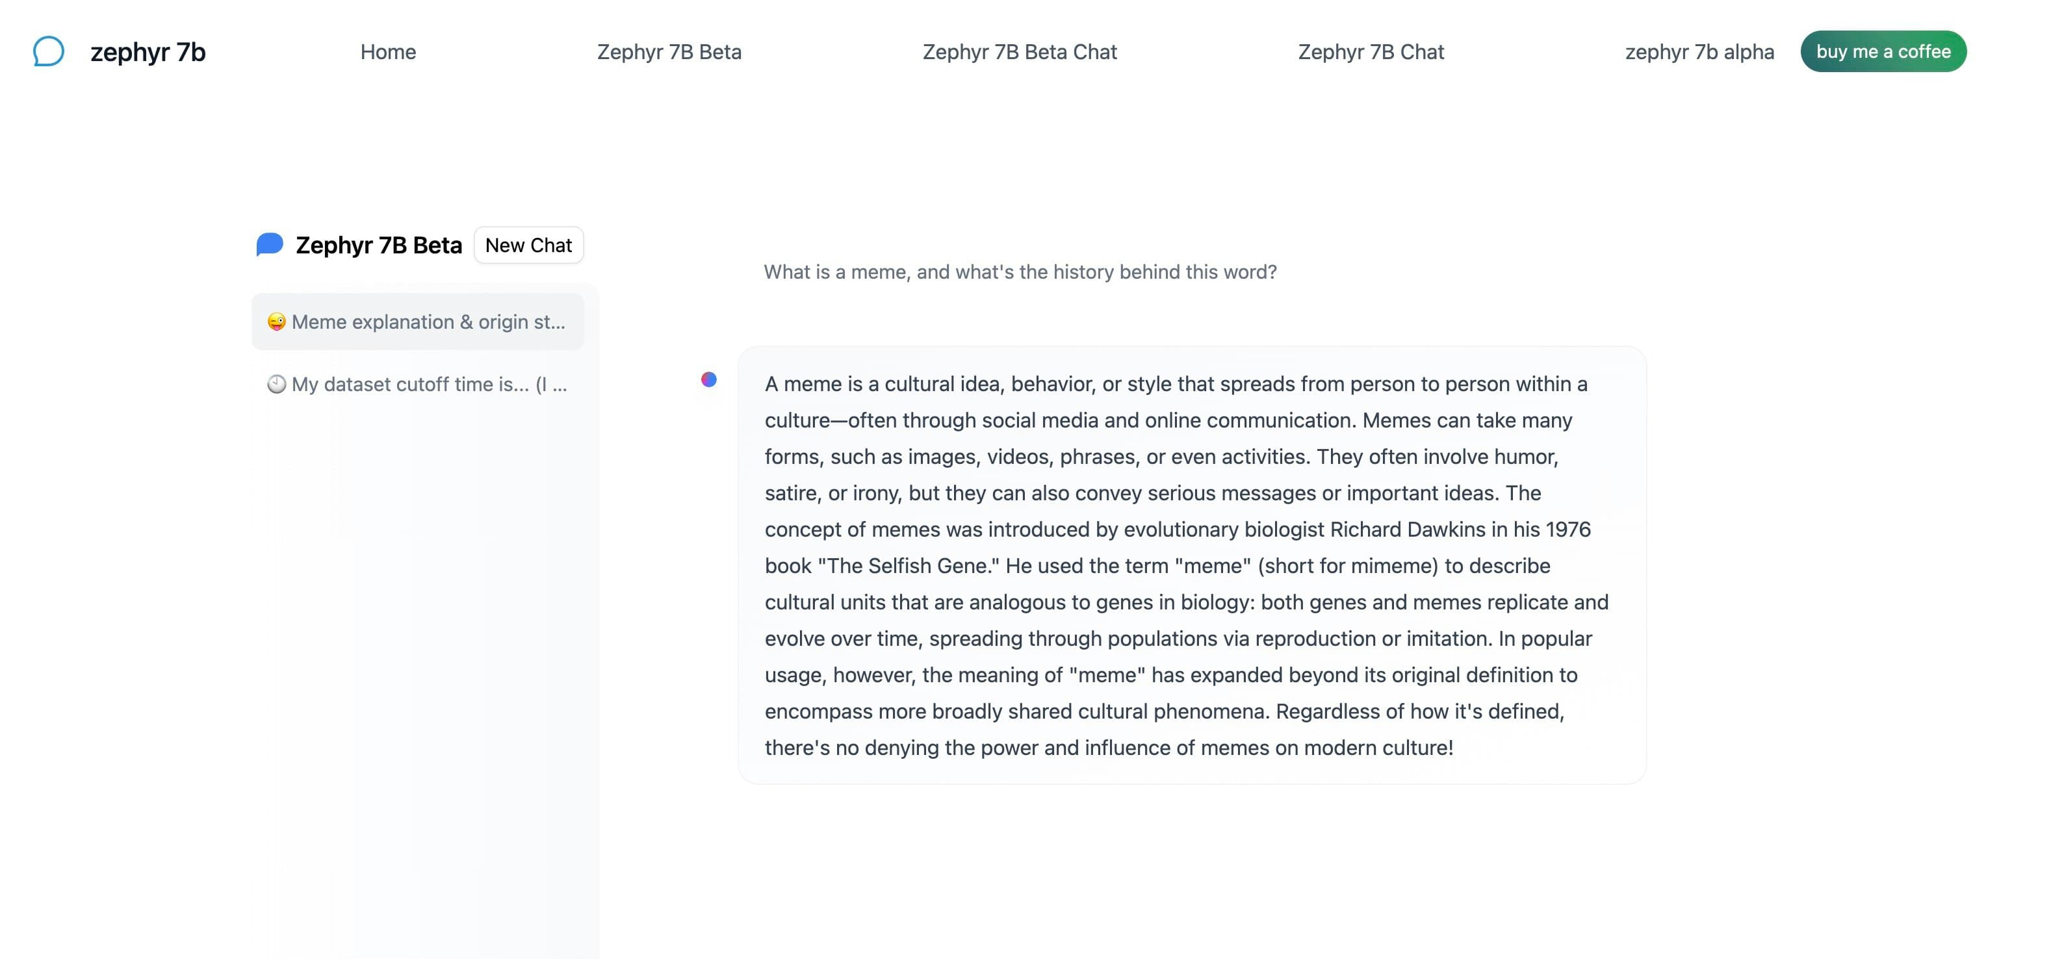The image size is (2064, 959).
Task: Go to Zephyr 7B Beta in top navigation
Action: pos(669,52)
